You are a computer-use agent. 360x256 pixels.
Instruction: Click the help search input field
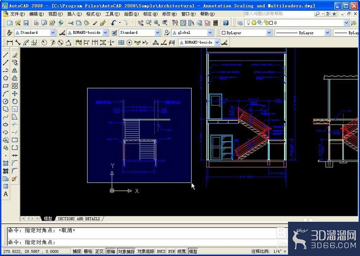pos(279,14)
